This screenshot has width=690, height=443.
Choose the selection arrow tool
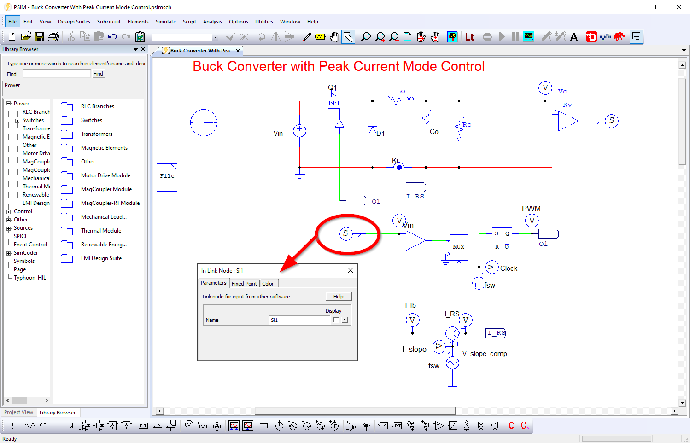(x=348, y=37)
